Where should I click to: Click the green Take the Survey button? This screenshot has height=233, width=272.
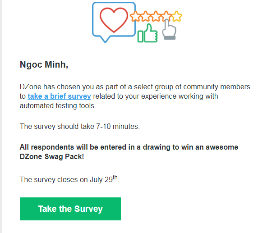(70, 209)
